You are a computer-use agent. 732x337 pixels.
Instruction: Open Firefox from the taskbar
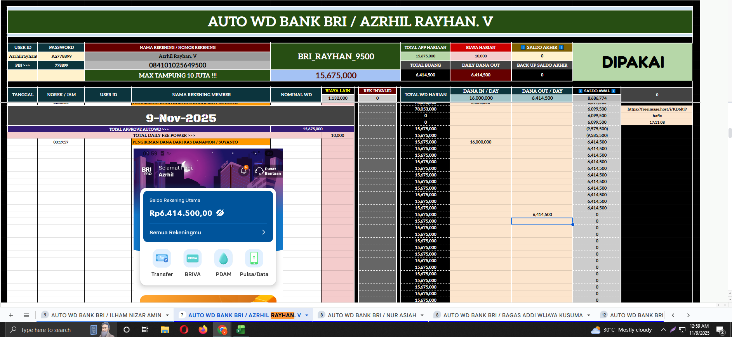203,330
